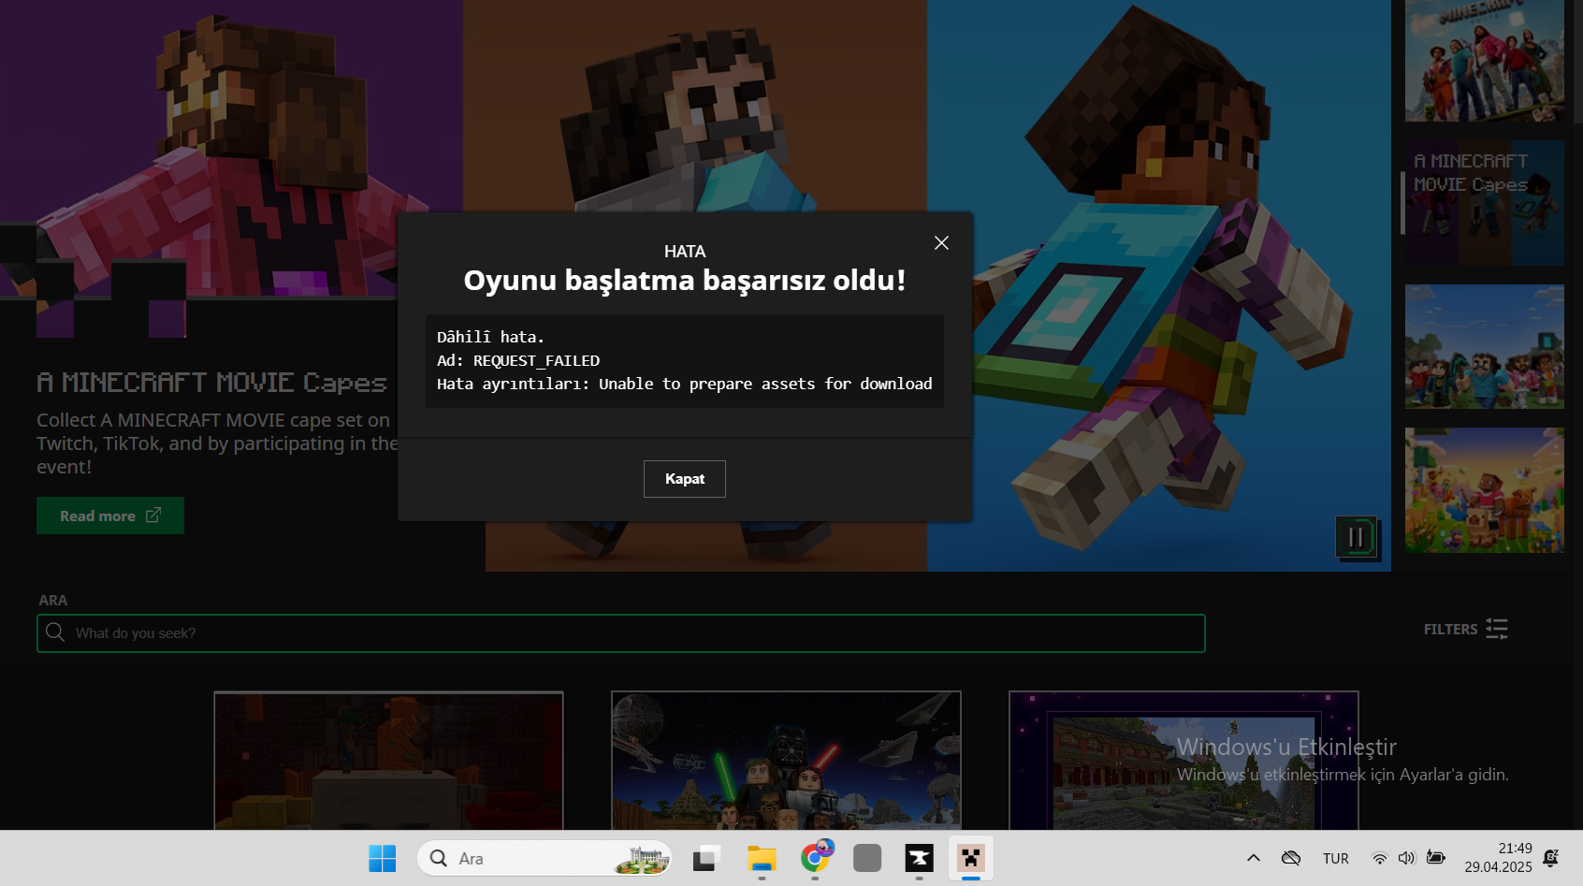This screenshot has height=886, width=1583.
Task: Click the OneDrive cloud icon in system tray
Action: 1291,858
